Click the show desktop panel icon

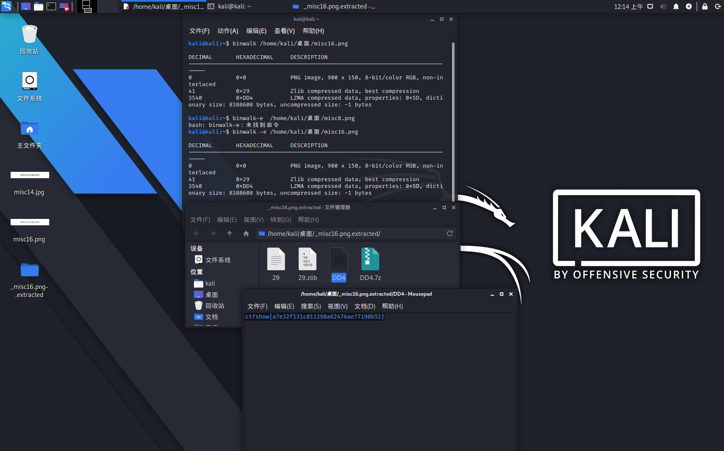[26, 6]
